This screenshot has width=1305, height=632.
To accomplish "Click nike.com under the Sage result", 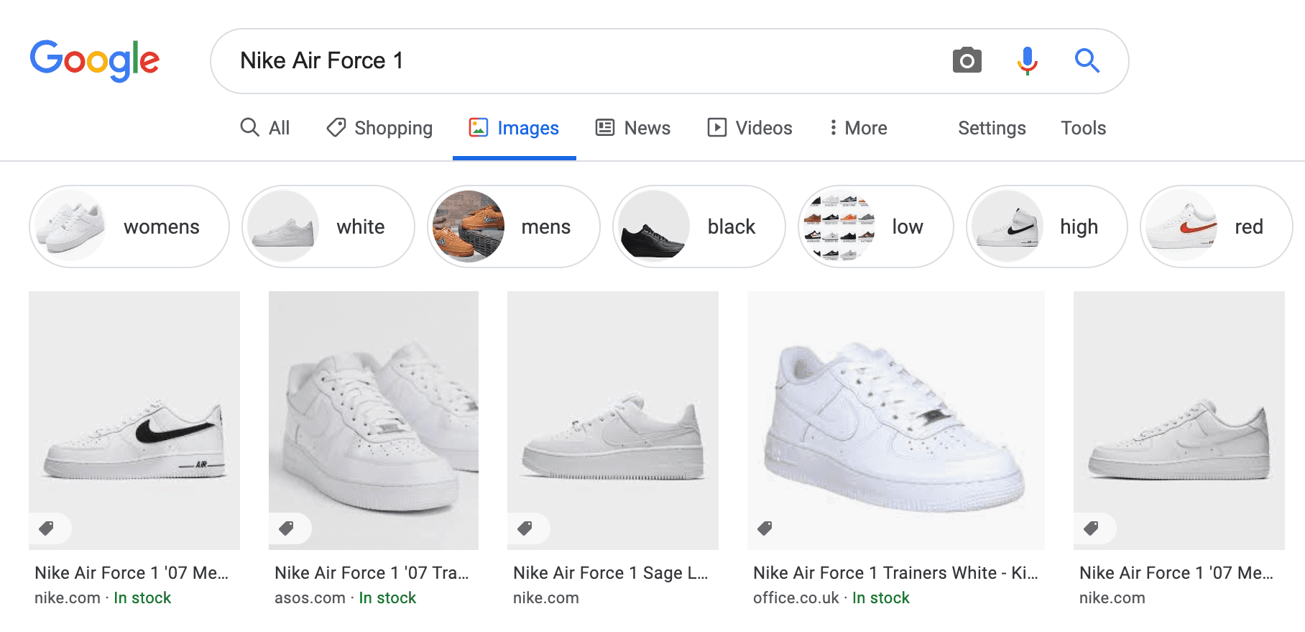I will (x=546, y=598).
